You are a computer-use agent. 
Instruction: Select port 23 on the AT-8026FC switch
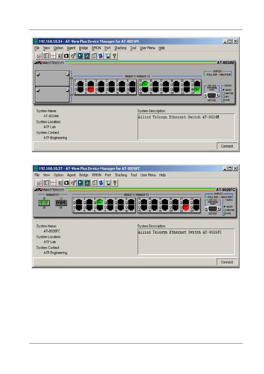click(196, 202)
